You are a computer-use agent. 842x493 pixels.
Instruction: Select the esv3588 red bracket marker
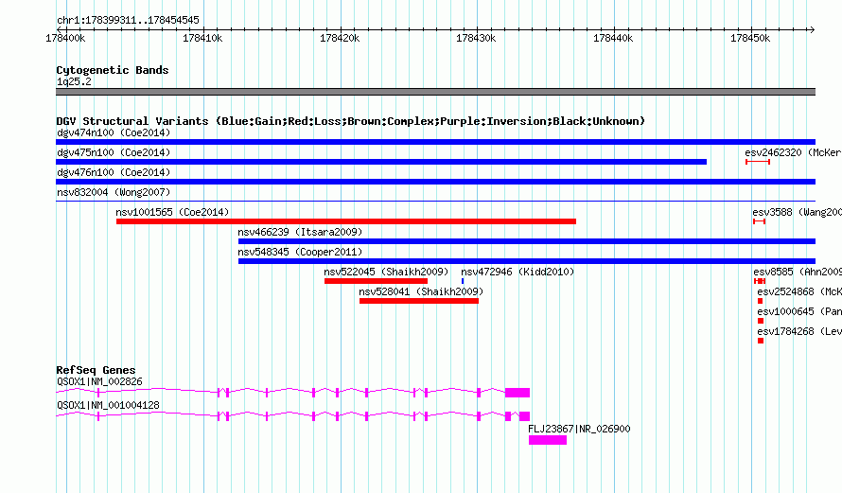[759, 221]
